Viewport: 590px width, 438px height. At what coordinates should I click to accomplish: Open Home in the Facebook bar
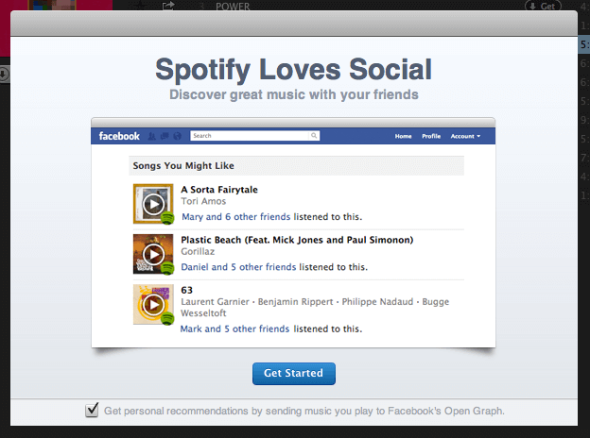point(403,136)
